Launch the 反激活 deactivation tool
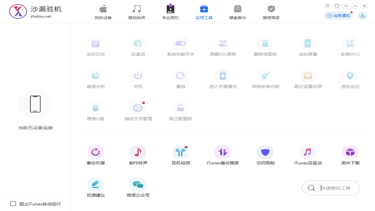375x211 pixels. point(138,47)
